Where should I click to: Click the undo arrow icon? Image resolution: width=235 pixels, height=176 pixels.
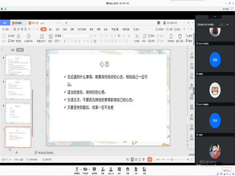coord(30,29)
